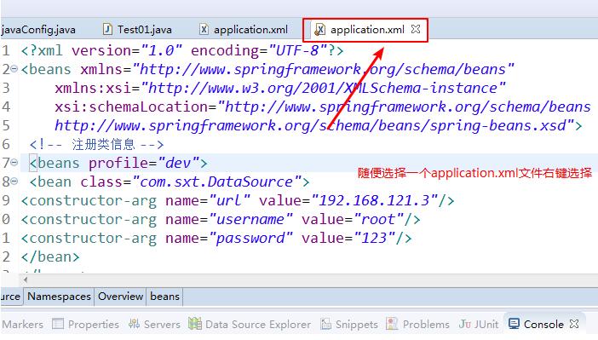The width and height of the screenshot is (598, 340).
Task: Click the first application.xml tab's XML icon
Action: pos(204,29)
